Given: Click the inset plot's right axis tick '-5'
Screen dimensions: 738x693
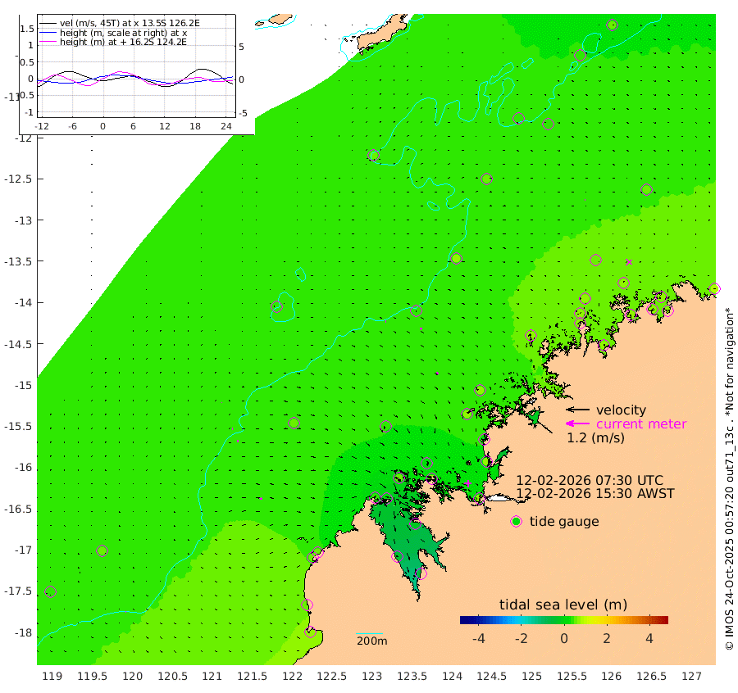Looking at the screenshot, I should coord(242,113).
